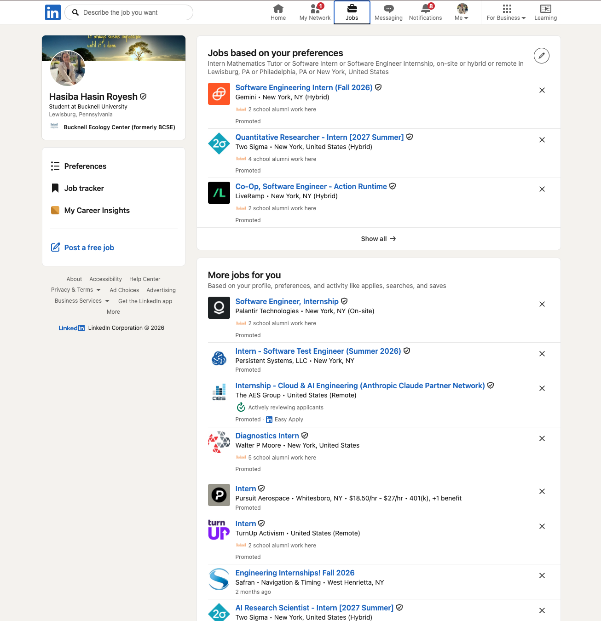Open Hasiba Hasin Royesh profile name
The height and width of the screenshot is (621, 601).
pos(93,97)
